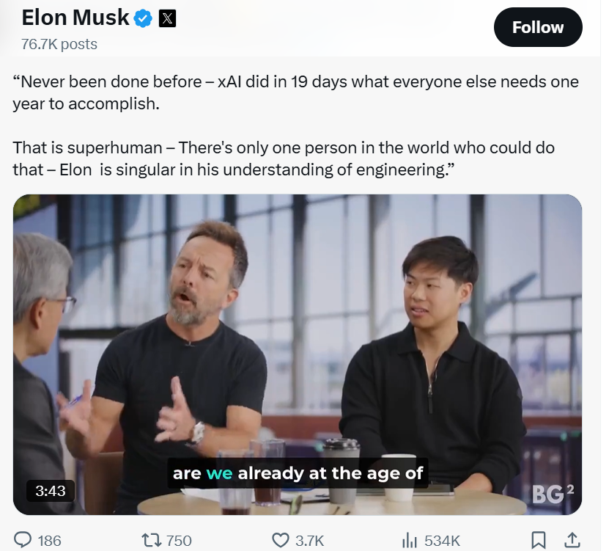Open the reply comment icon
Image resolution: width=609 pixels, height=551 pixels.
click(23, 540)
